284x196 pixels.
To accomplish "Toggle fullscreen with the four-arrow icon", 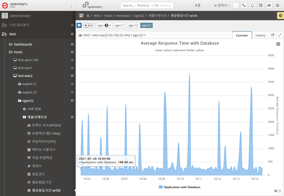I will click(261, 5).
